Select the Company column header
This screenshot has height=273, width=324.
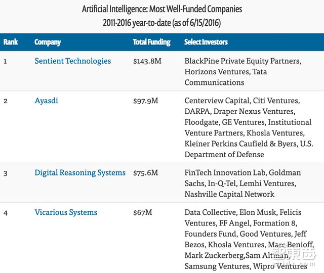click(48, 42)
